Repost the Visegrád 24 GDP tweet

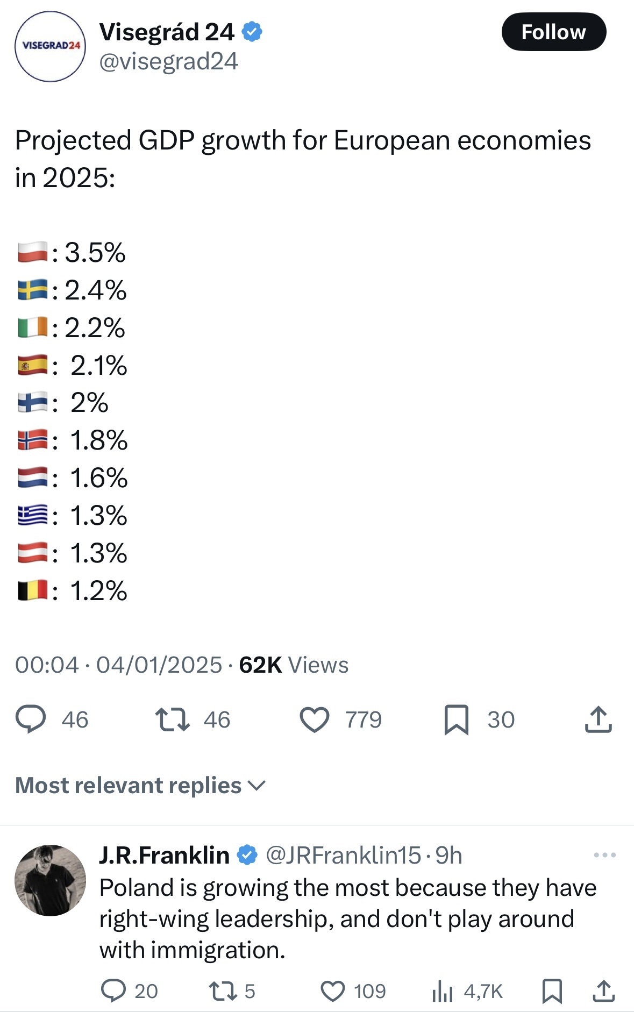(x=172, y=719)
